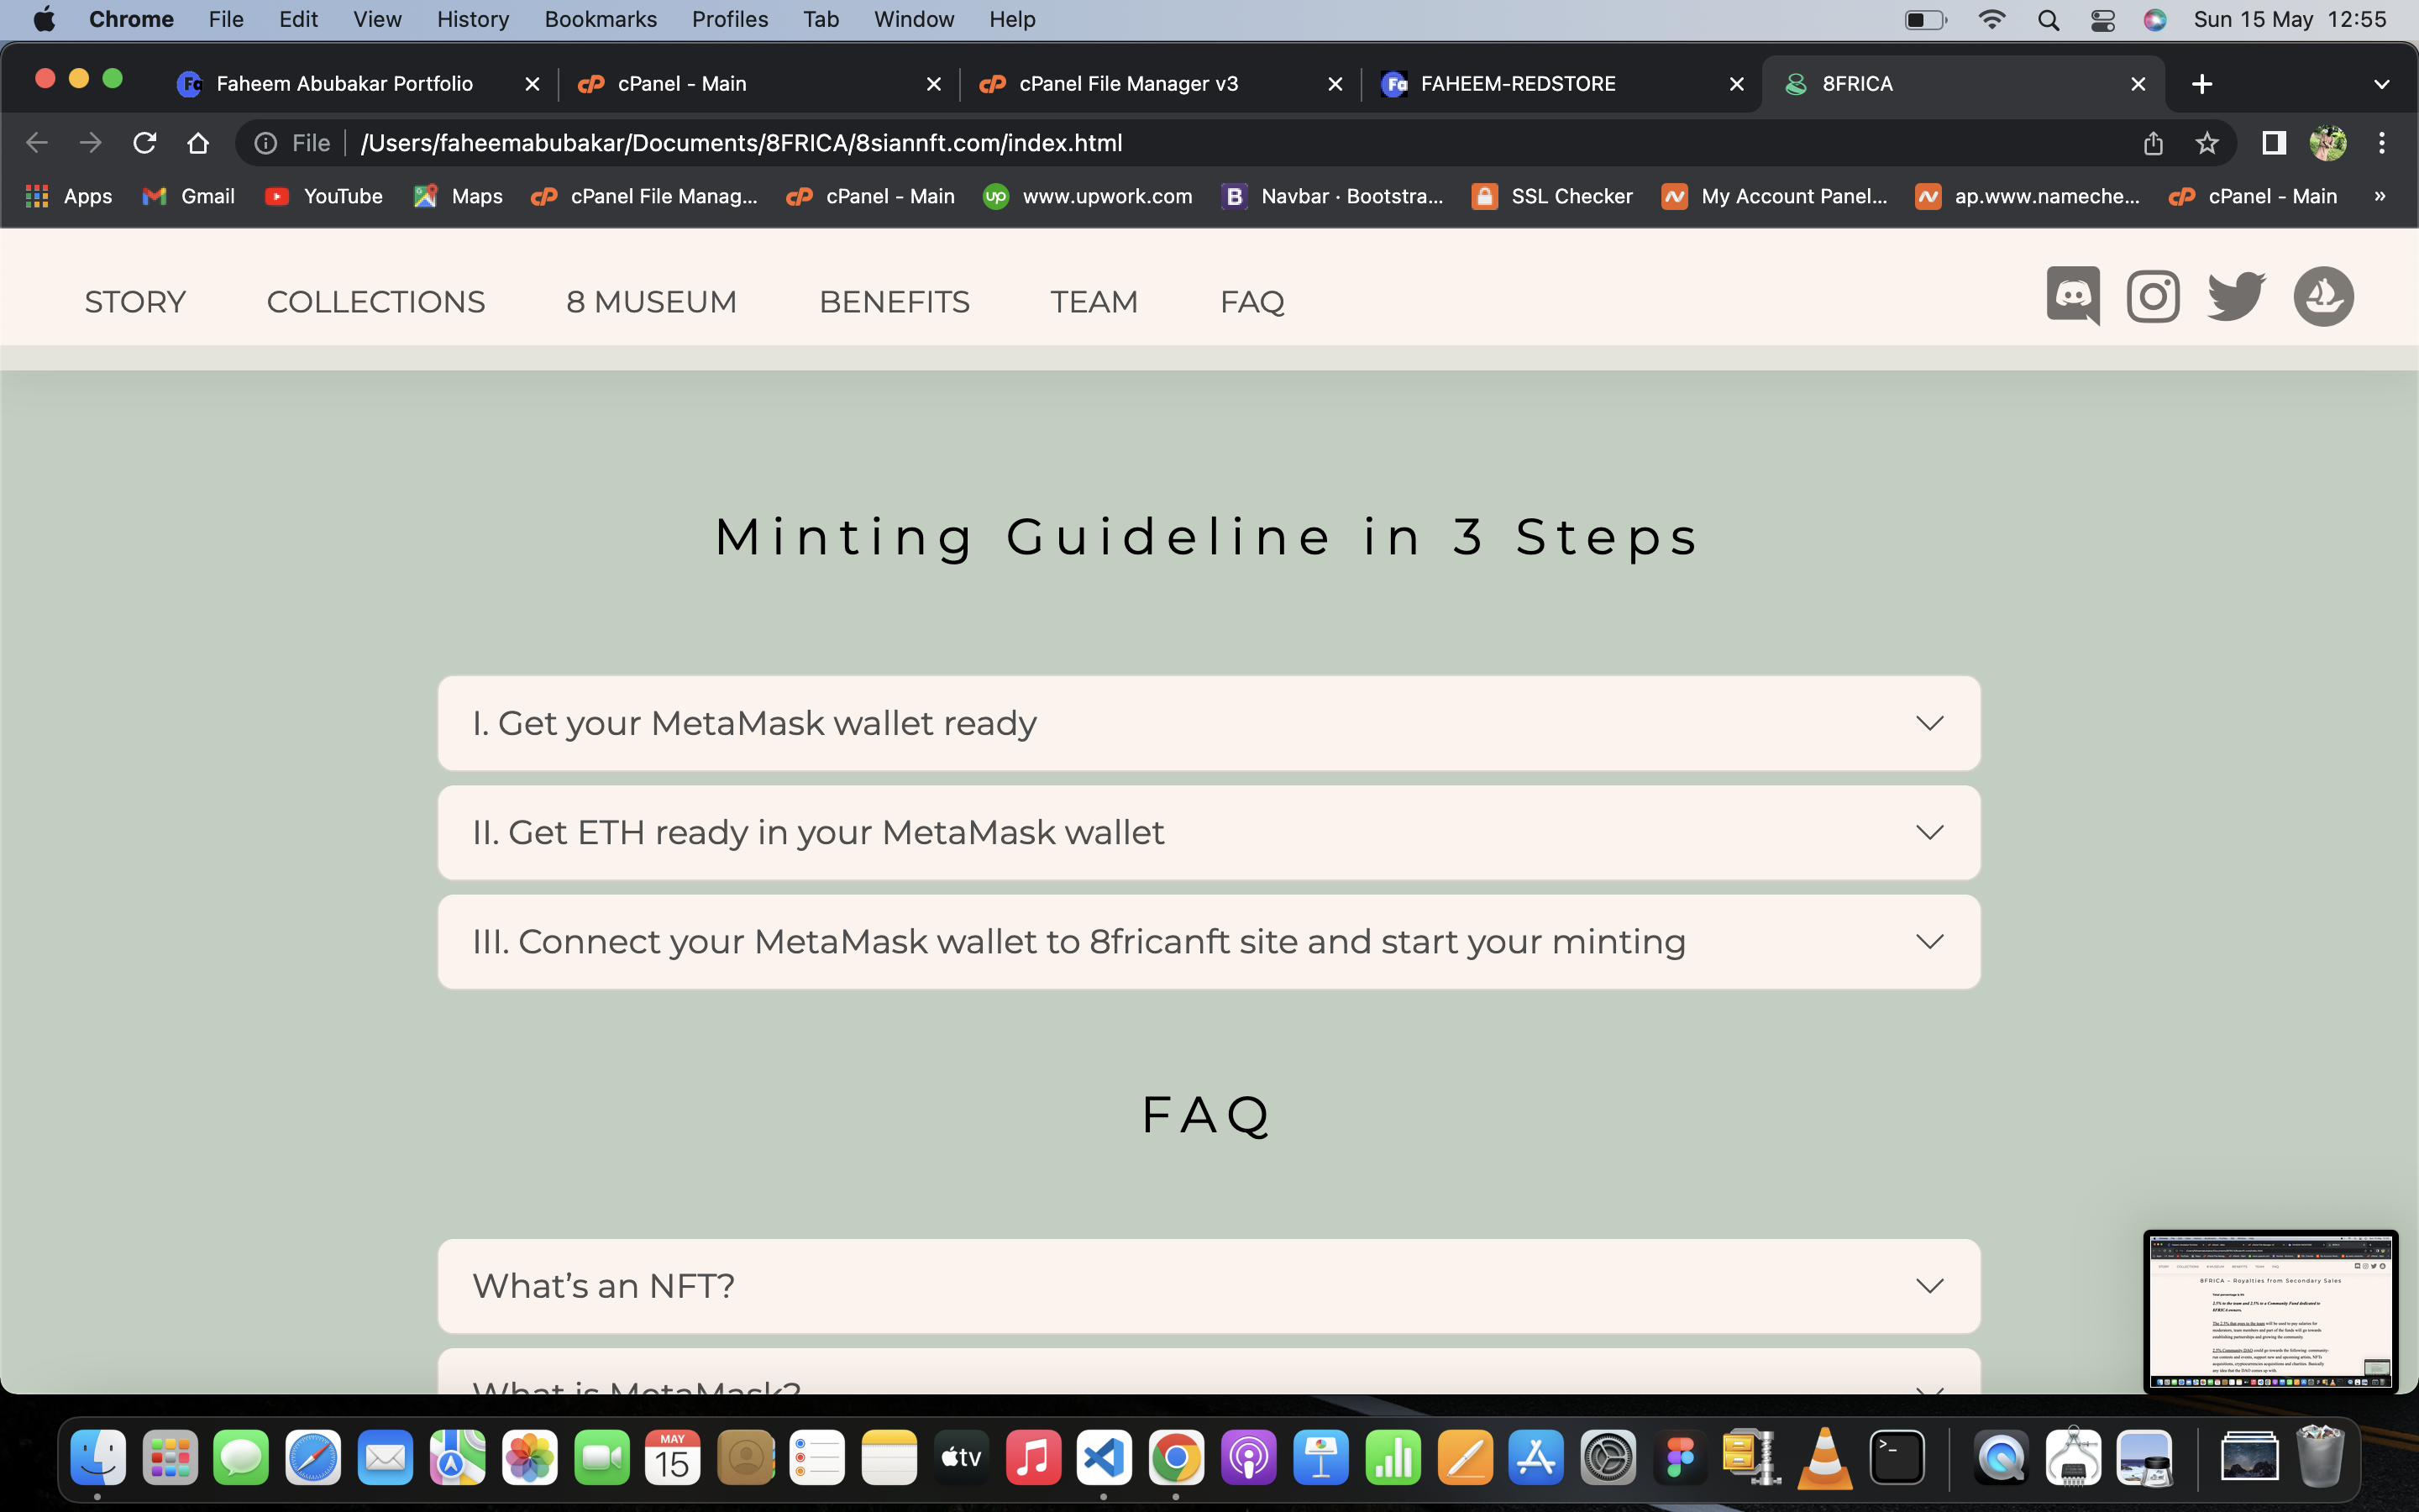Open the View menu in menu bar
Screen dimensions: 2419x1512
click(x=377, y=20)
